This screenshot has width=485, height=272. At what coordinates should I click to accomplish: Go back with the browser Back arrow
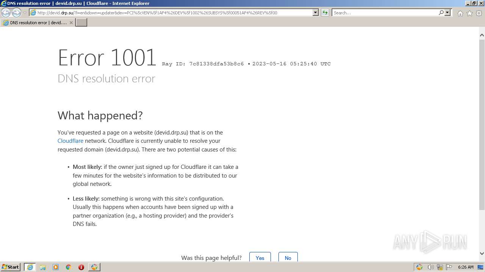6,13
